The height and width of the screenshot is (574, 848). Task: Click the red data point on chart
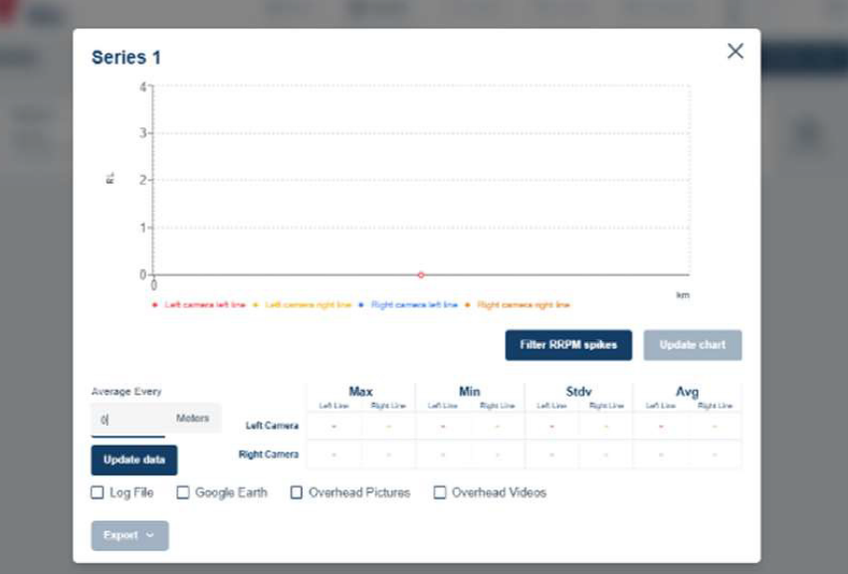[x=421, y=275]
